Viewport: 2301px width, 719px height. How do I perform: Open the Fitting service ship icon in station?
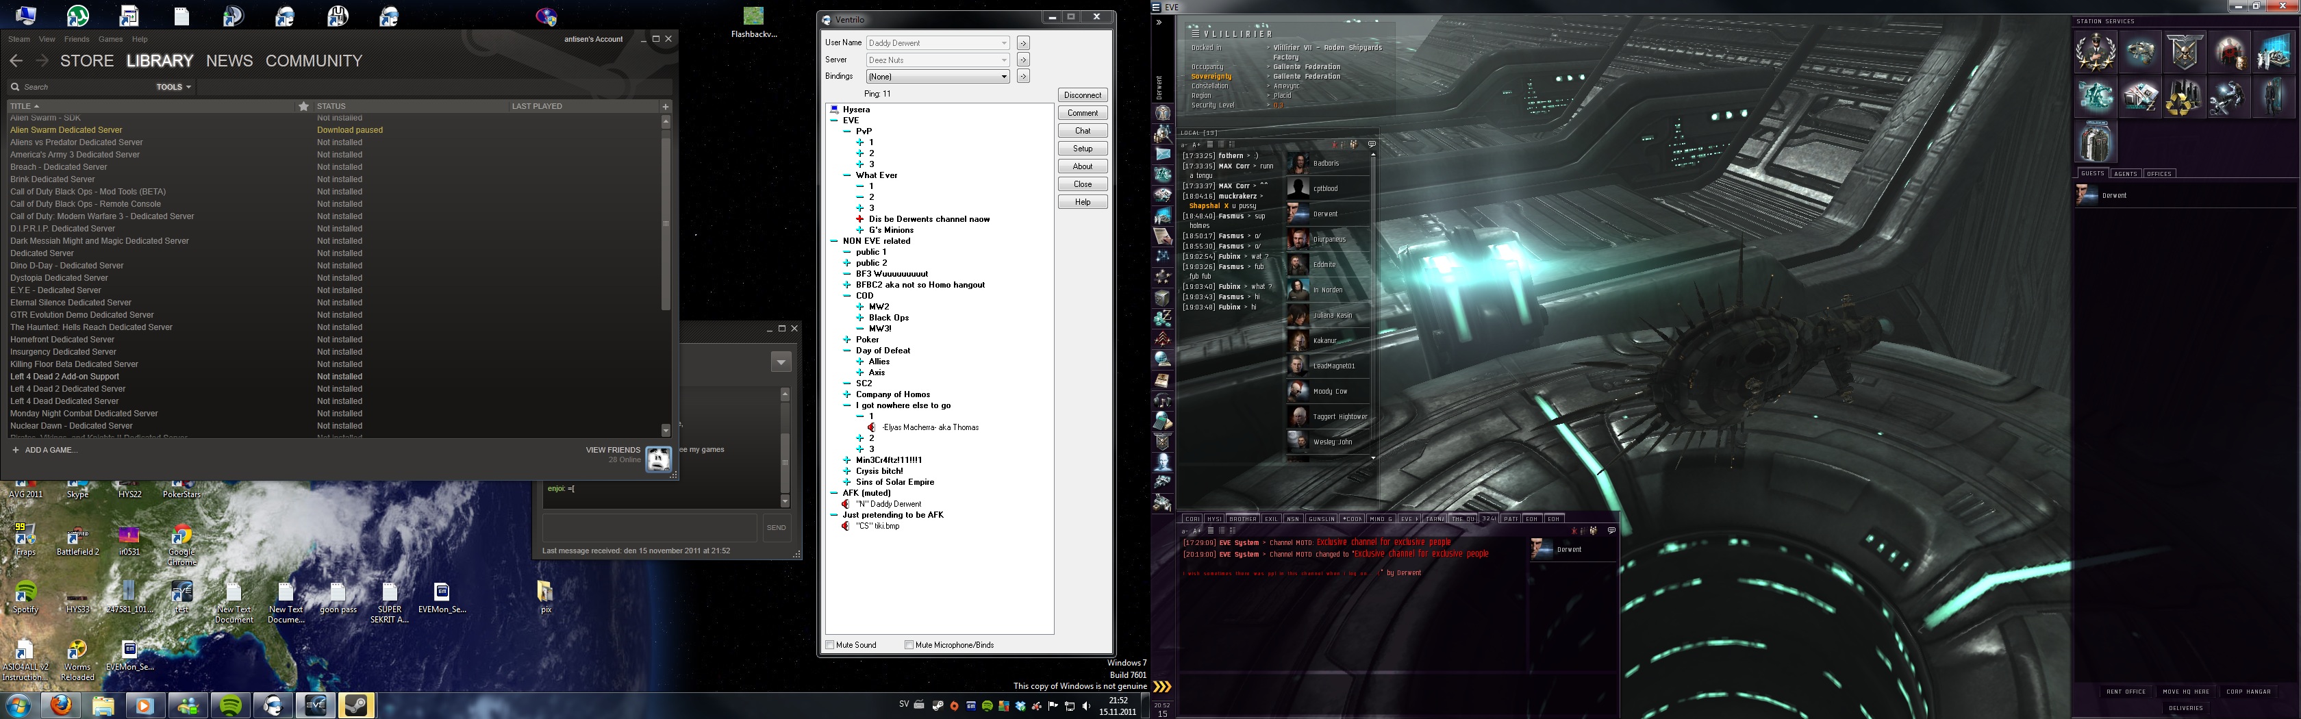pyautogui.click(x=2140, y=52)
